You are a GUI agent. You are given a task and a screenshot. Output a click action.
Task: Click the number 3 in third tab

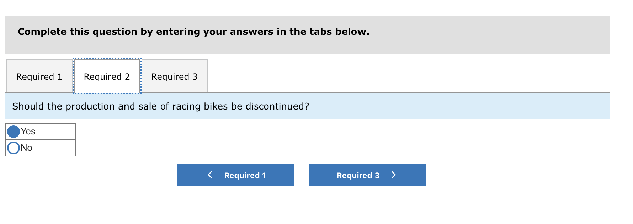[x=195, y=77]
